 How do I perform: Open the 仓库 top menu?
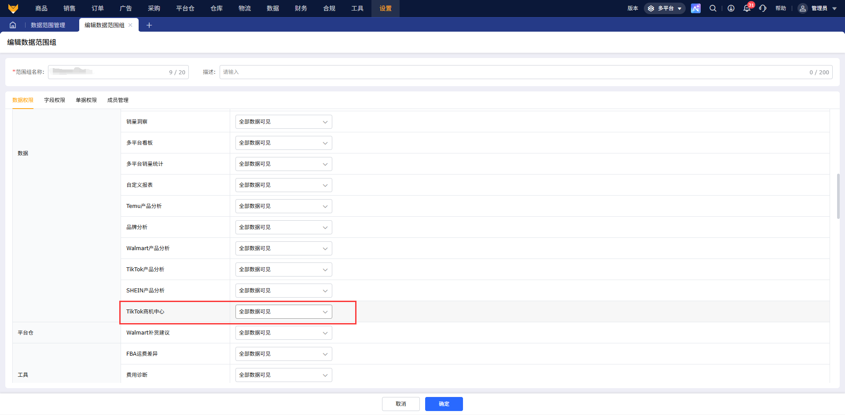click(x=217, y=8)
